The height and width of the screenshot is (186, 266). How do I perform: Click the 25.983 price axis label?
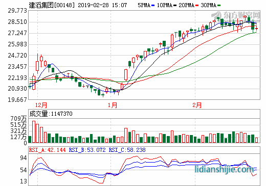17,44
